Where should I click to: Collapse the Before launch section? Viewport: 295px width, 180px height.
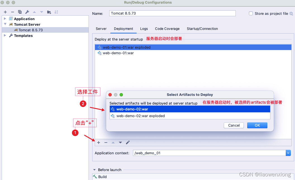coord(94,170)
